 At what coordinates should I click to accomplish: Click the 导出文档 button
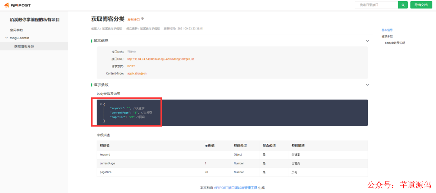tap(421, 5)
